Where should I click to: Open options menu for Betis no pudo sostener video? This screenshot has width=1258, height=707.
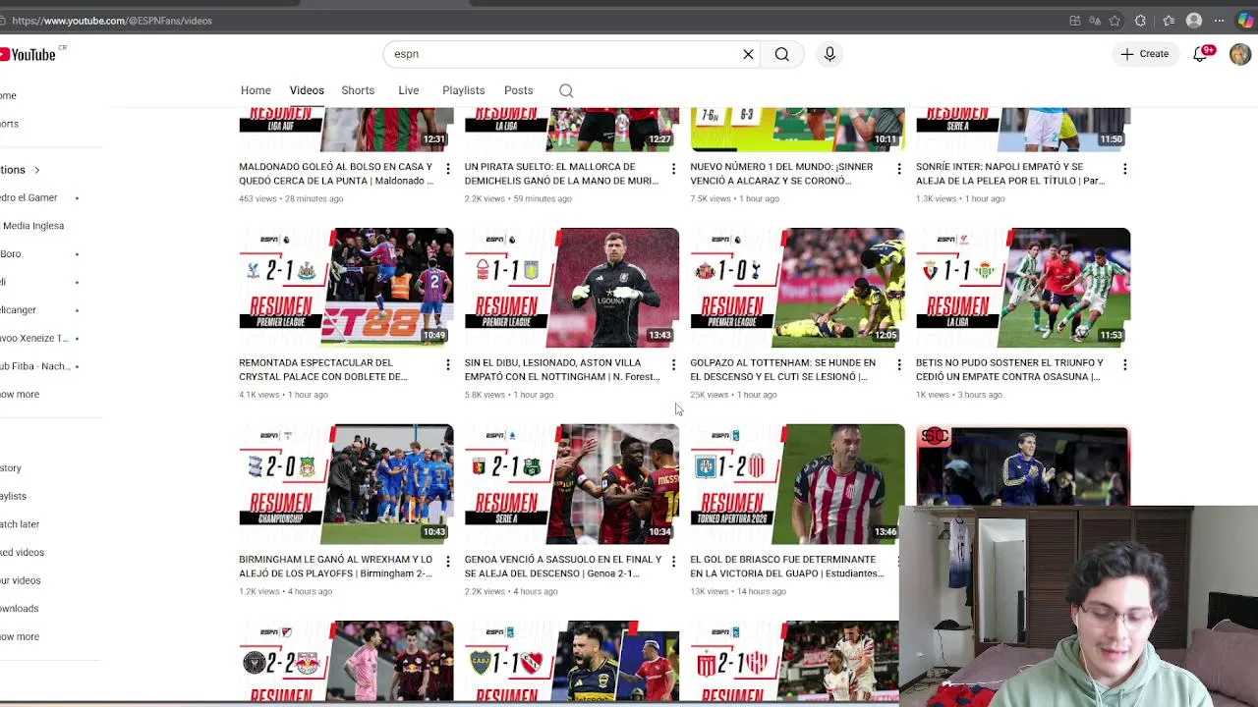tap(1124, 365)
